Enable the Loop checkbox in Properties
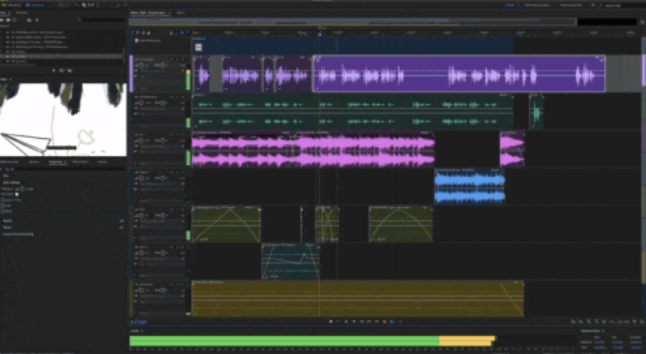646x354 pixels. (x=3, y=205)
